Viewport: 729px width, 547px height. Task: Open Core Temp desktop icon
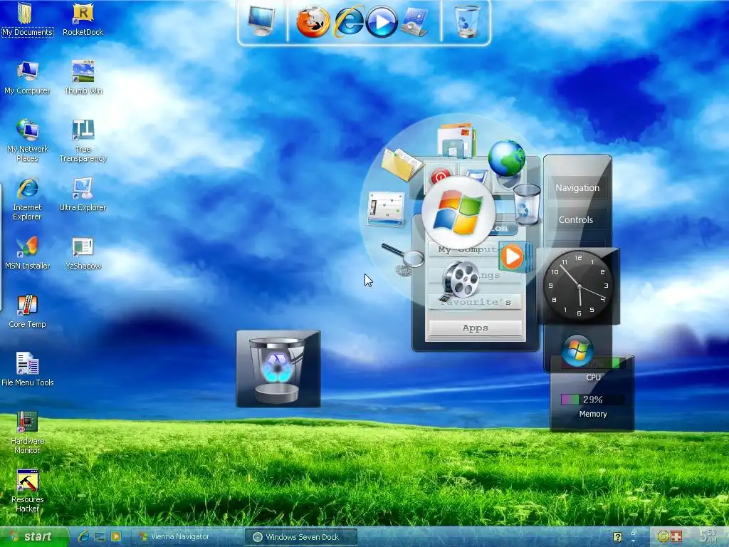pyautogui.click(x=27, y=312)
